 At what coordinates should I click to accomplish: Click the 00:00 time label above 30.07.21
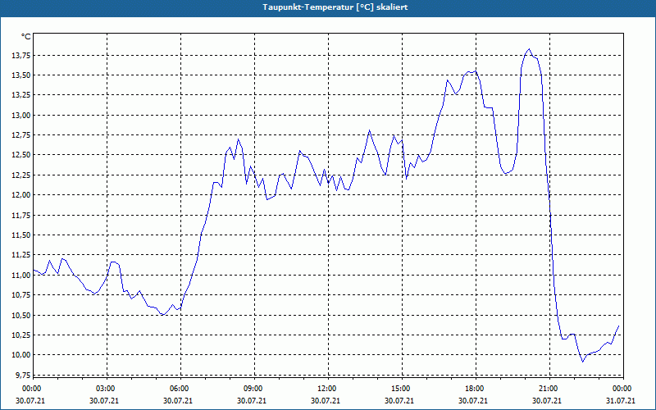coord(31,389)
